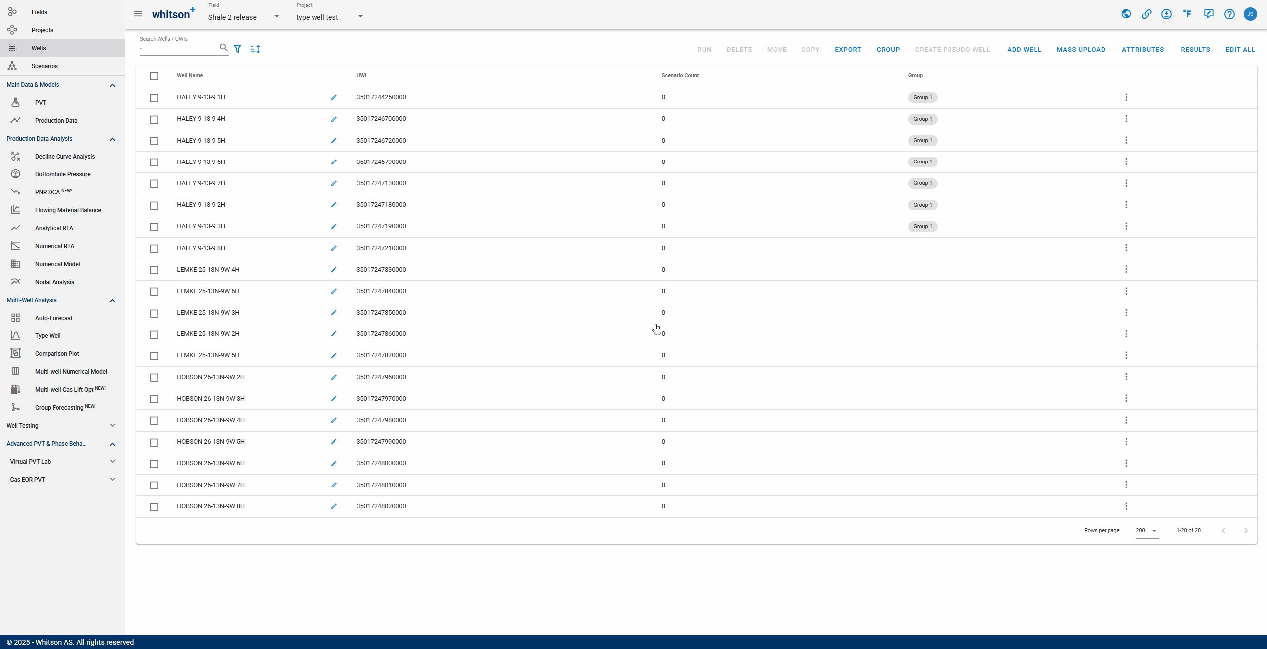Click the filter funnel icon

(x=238, y=49)
